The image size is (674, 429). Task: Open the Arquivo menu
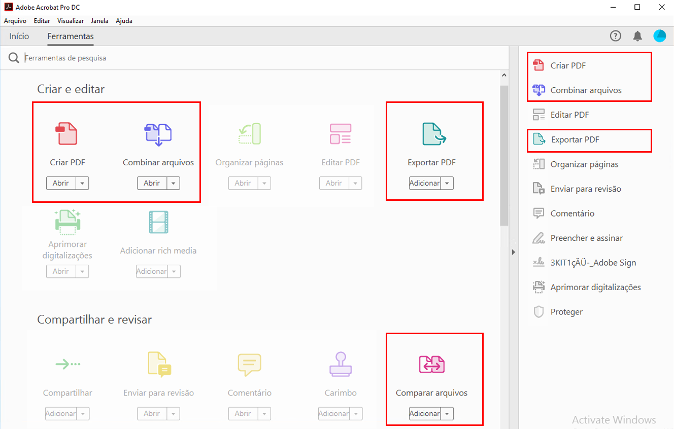pos(15,21)
